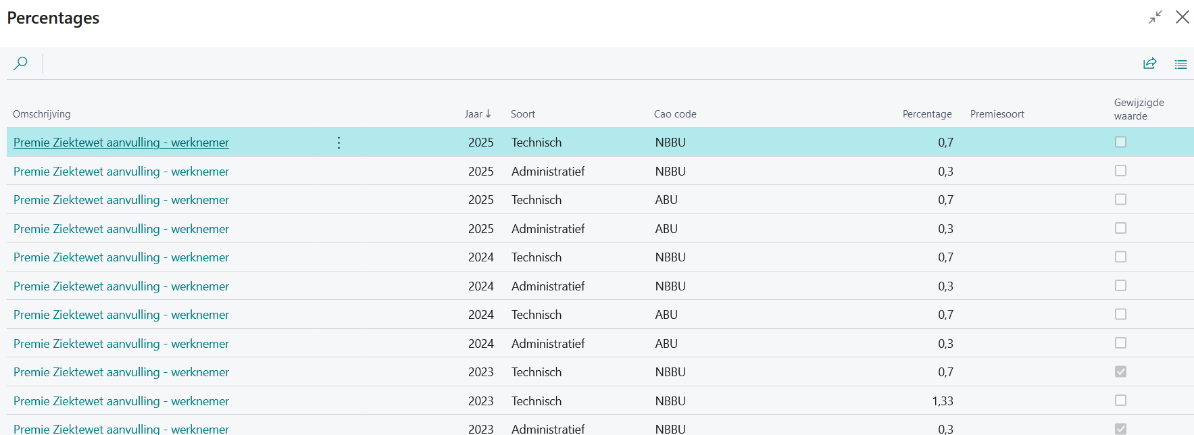Close the Percentages page
Screen dimensions: 1194x435
tap(1182, 18)
